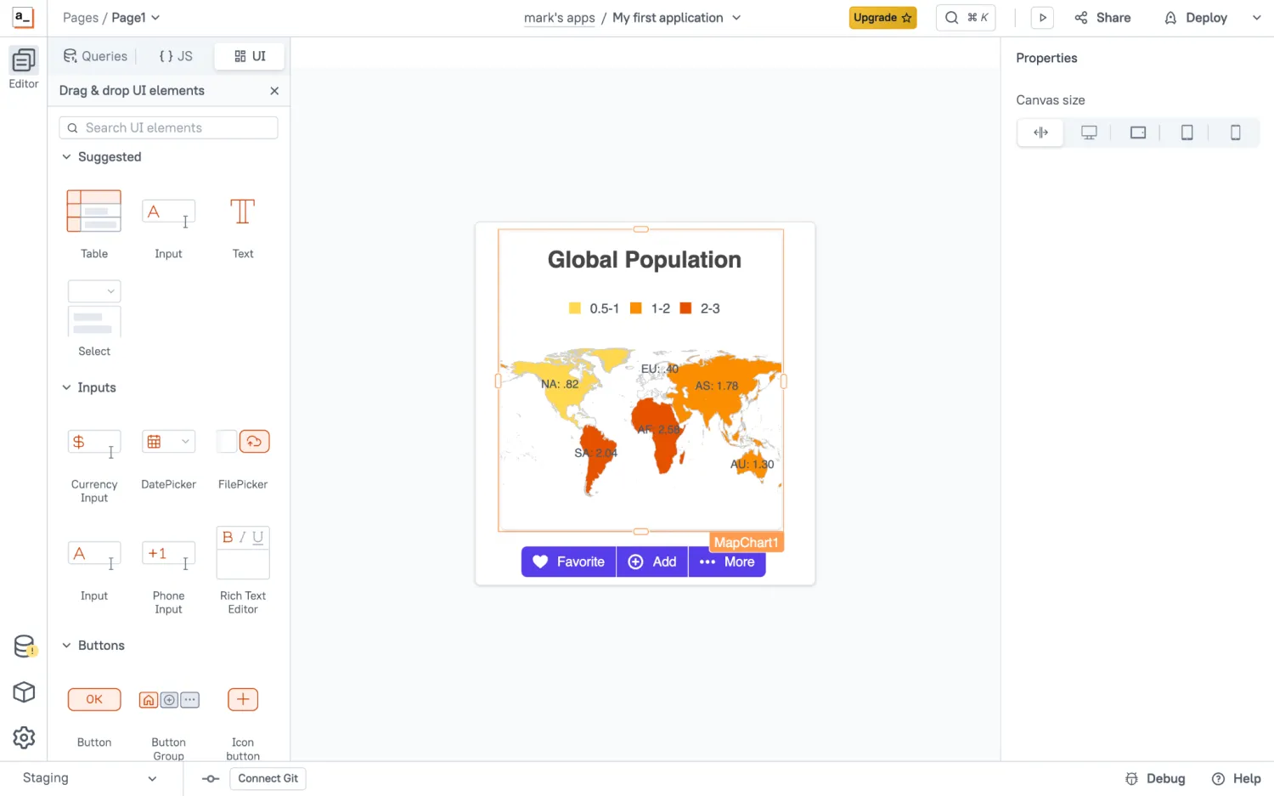Screen dimensions: 1274x796
Task: Click the right resize handle of MapChart1
Action: 783,381
